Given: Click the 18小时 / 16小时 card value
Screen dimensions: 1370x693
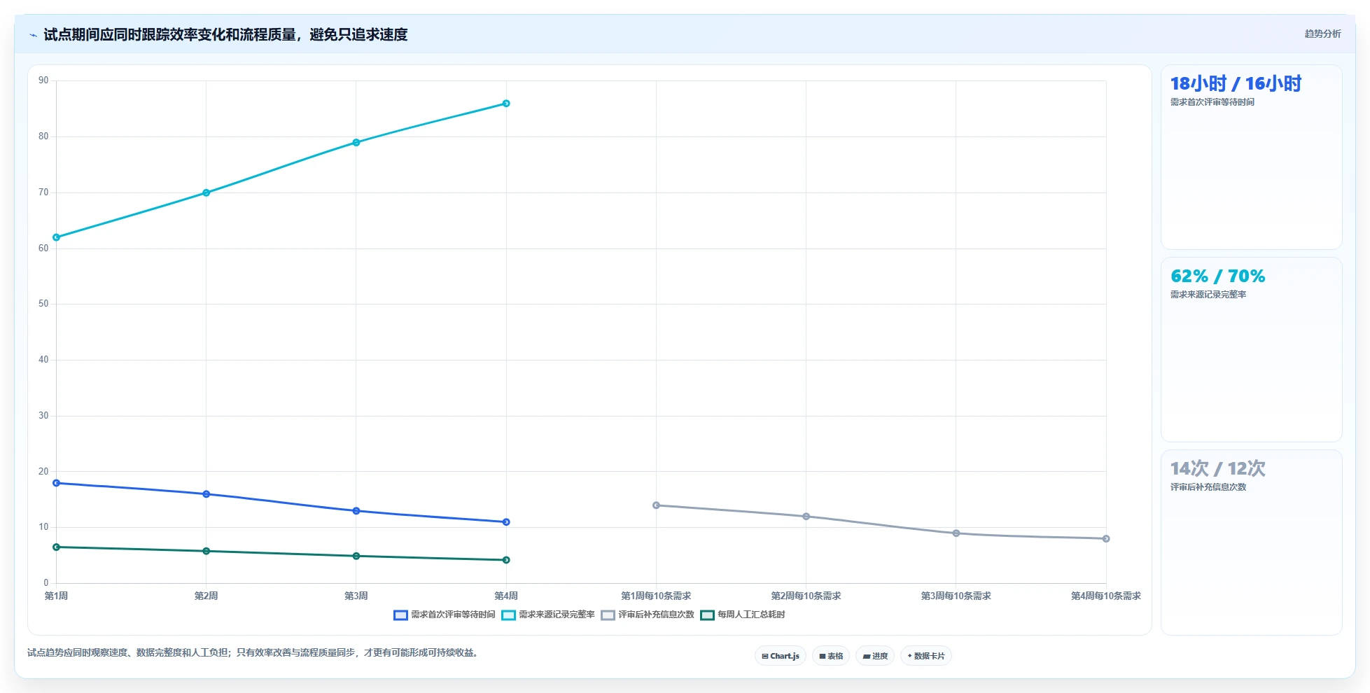Looking at the screenshot, I should point(1236,84).
